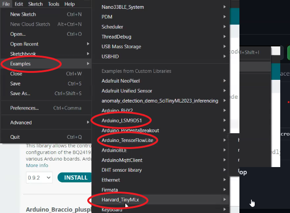The width and height of the screenshot is (290, 213).
Task: Click the INSTALL button
Action: [75, 177]
